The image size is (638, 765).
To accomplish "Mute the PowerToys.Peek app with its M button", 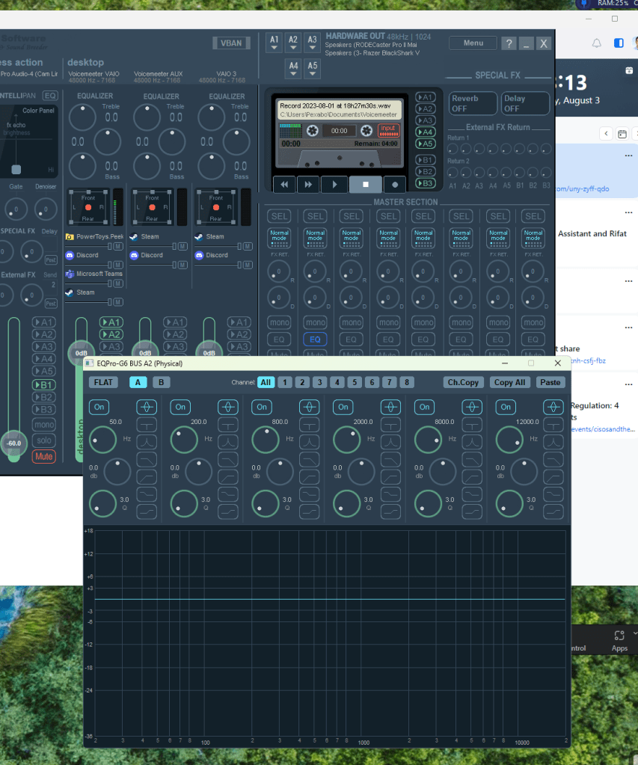I will [117, 246].
